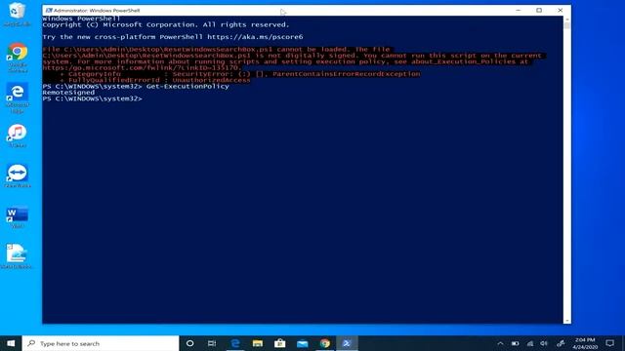Viewport: 625px width, 351px height.
Task: Open File Explorer from the taskbar
Action: coord(258,343)
